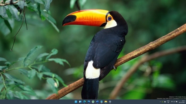186x104 pixels.
Task: Open the green circular app icon
Action: [93, 102]
